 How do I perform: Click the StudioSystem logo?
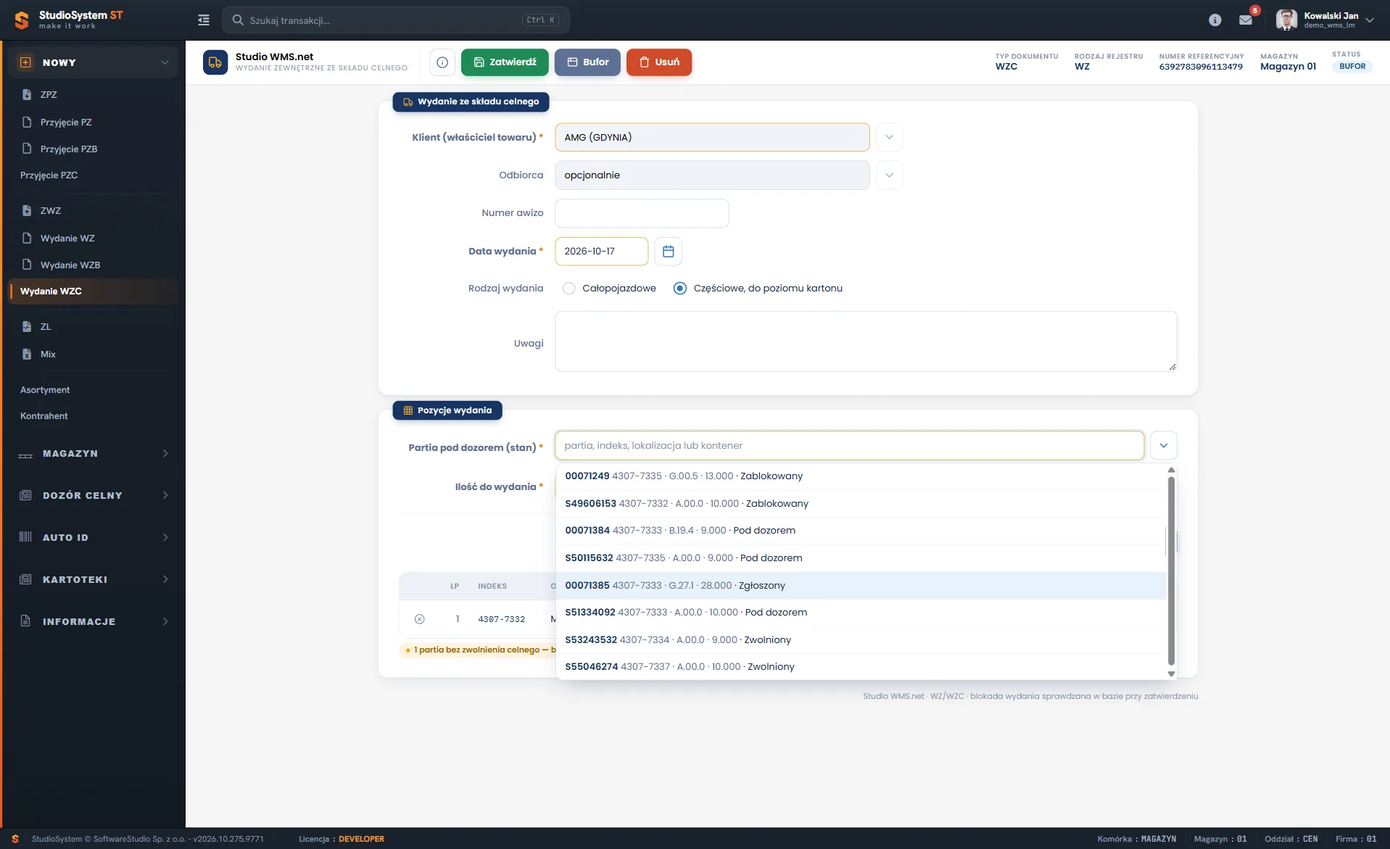pos(22,20)
